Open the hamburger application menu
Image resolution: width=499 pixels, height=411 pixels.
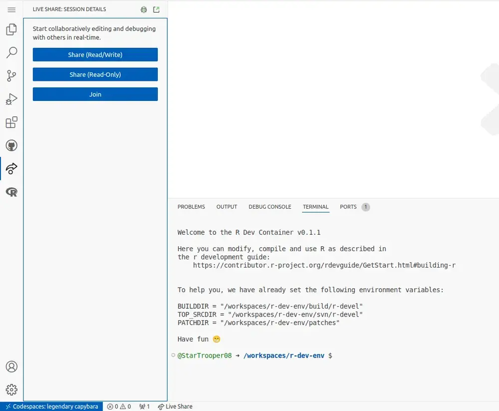[11, 9]
